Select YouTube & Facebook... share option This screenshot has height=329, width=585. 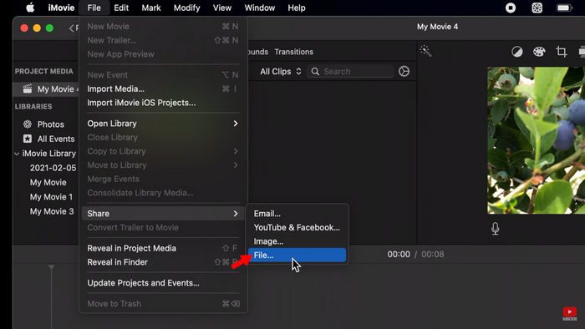click(298, 227)
